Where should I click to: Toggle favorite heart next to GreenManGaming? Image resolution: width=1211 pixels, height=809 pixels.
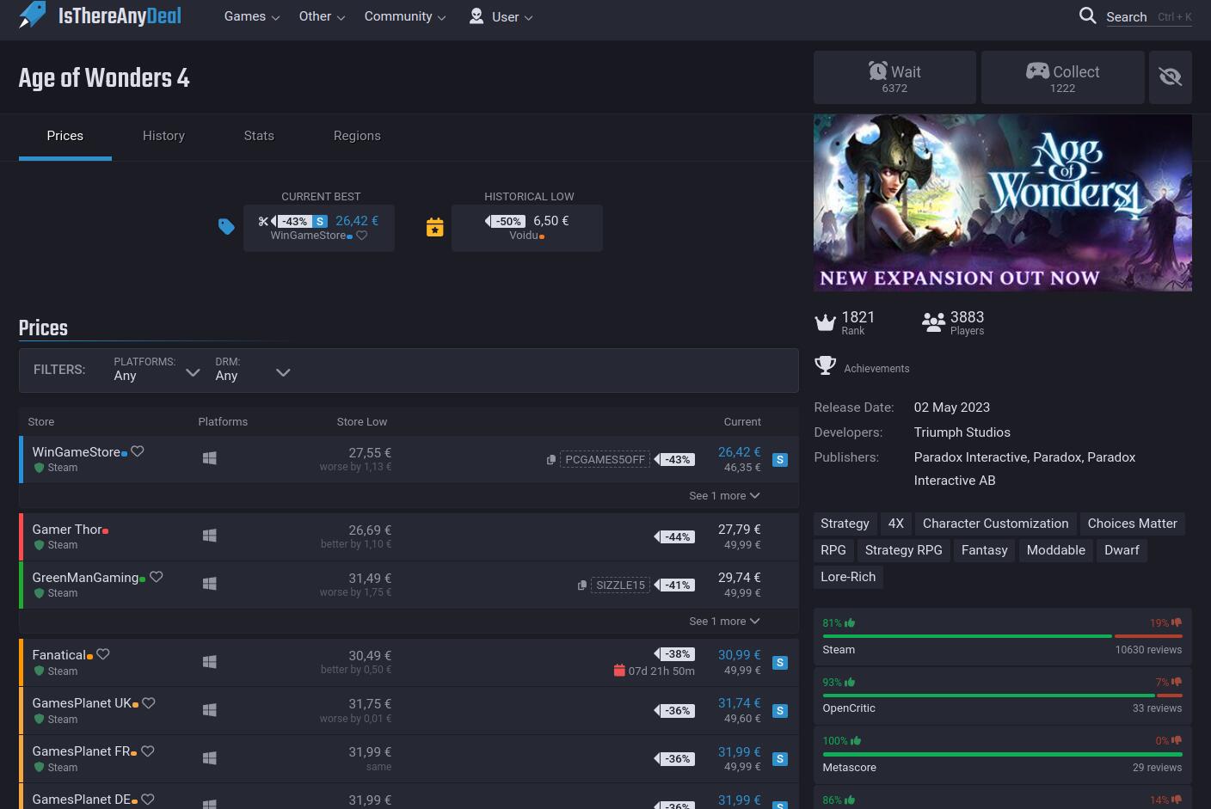pos(157,577)
